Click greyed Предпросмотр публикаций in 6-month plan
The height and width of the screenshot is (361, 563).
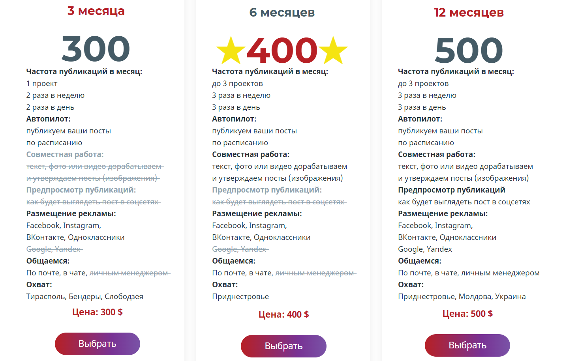(267, 190)
